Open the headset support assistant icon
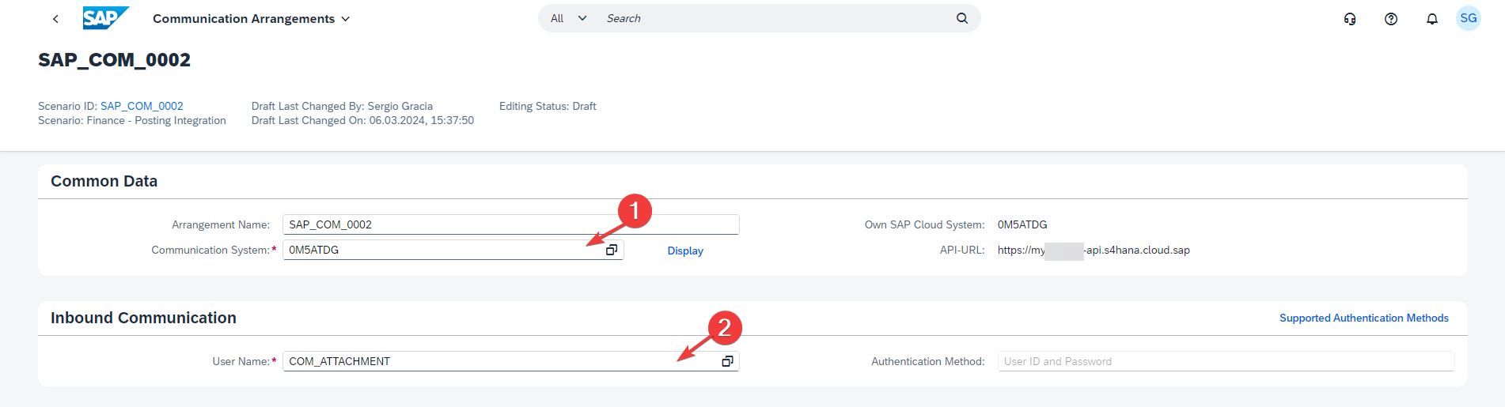Image resolution: width=1505 pixels, height=407 pixels. point(1350,19)
